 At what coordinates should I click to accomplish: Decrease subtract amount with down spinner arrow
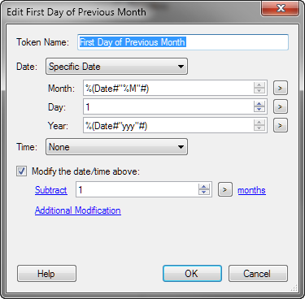coord(204,193)
